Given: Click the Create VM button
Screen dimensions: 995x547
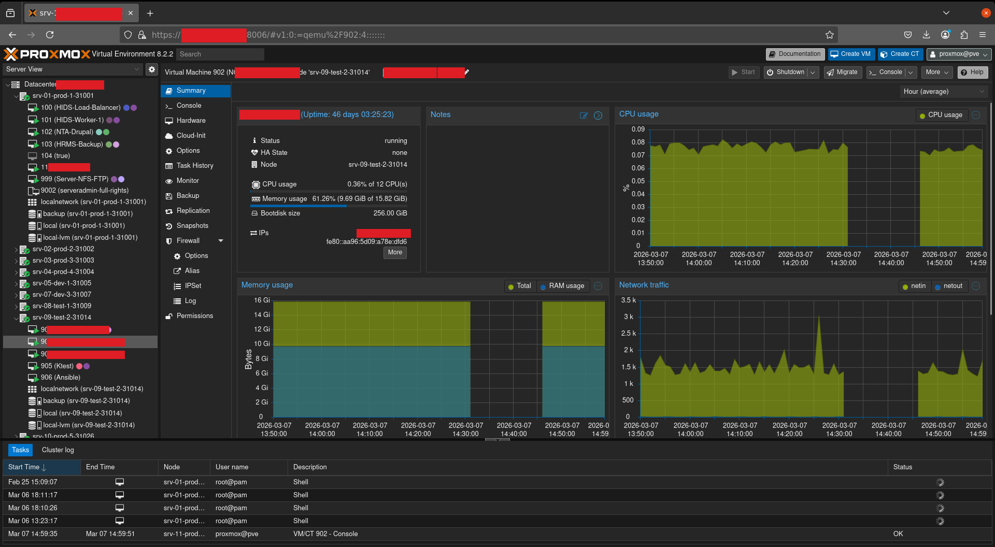Looking at the screenshot, I should [851, 54].
